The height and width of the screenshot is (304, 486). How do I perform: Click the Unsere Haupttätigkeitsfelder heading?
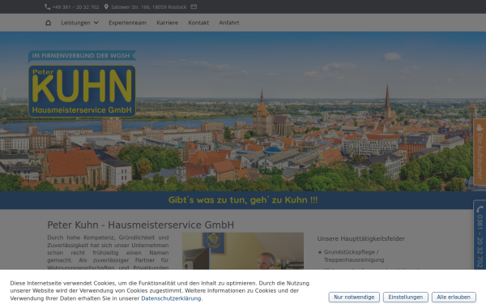point(360,238)
